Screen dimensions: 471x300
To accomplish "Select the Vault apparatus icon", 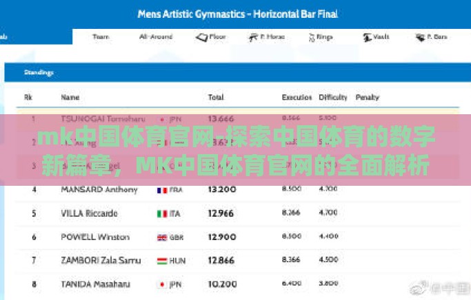I will click(x=367, y=37).
